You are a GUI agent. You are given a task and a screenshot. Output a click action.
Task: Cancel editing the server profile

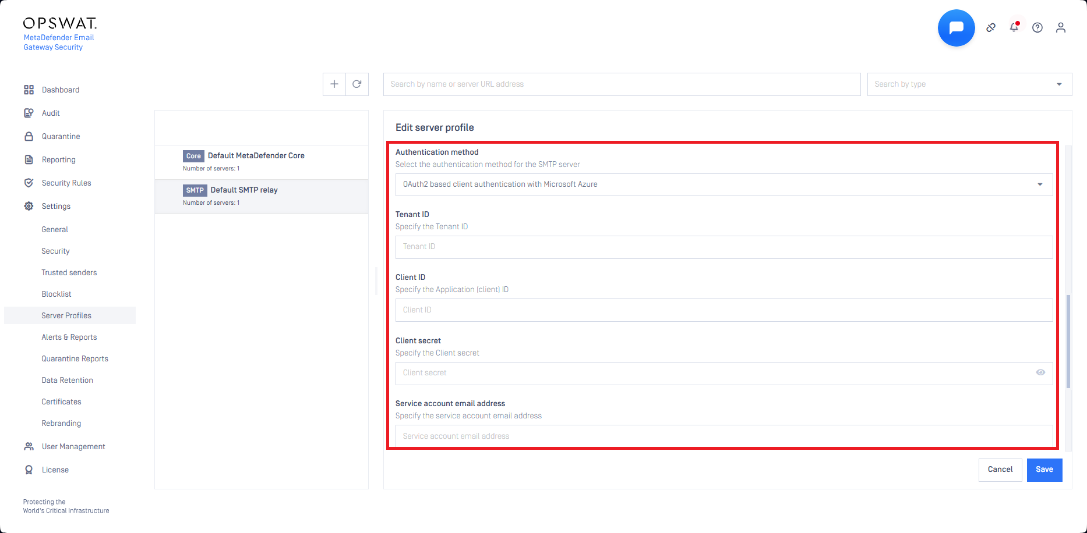point(1000,470)
